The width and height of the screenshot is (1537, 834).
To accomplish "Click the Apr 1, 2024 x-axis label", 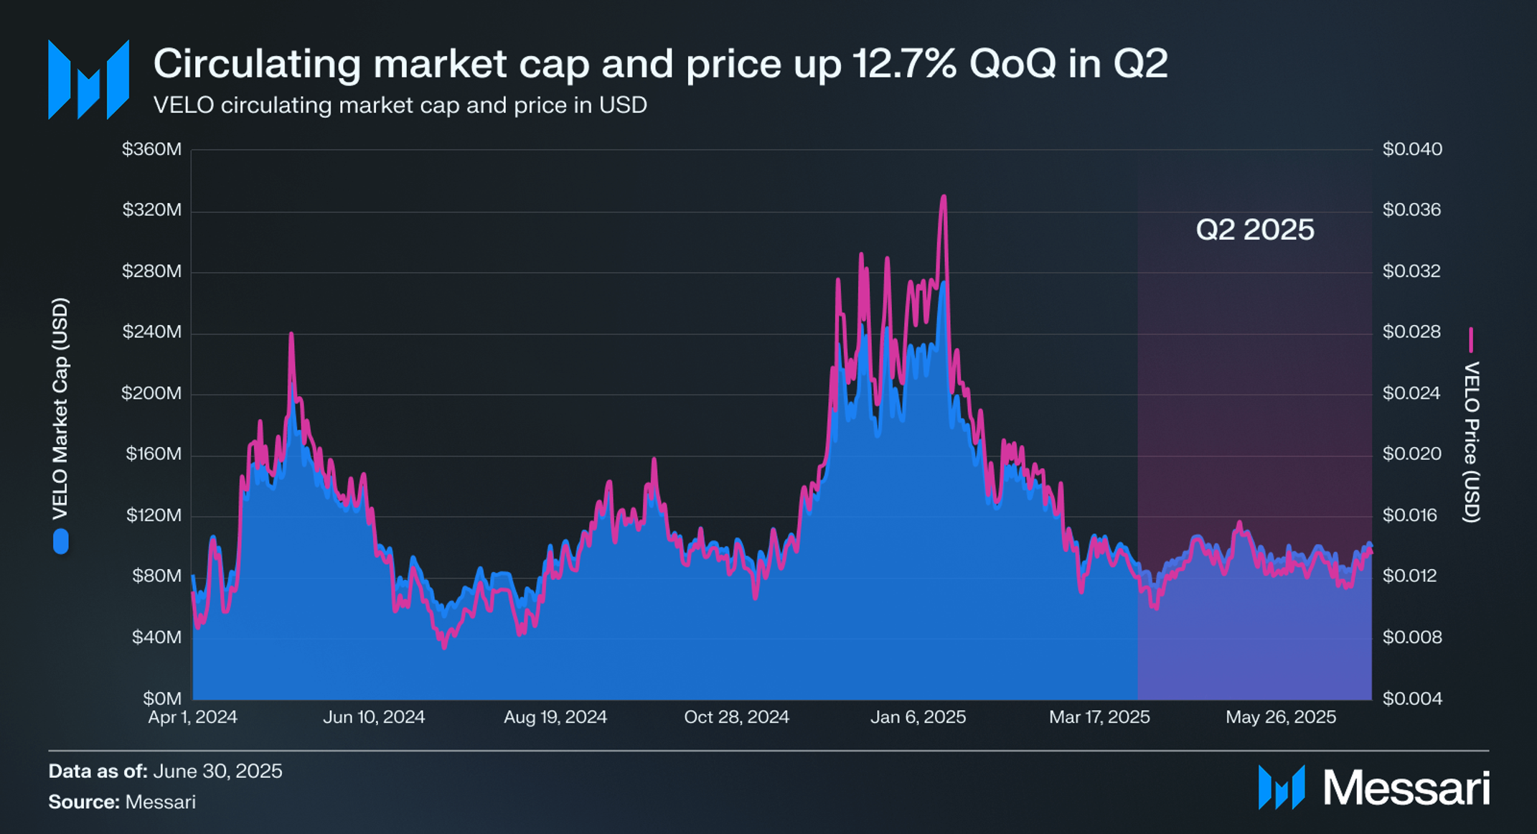I will click(192, 717).
